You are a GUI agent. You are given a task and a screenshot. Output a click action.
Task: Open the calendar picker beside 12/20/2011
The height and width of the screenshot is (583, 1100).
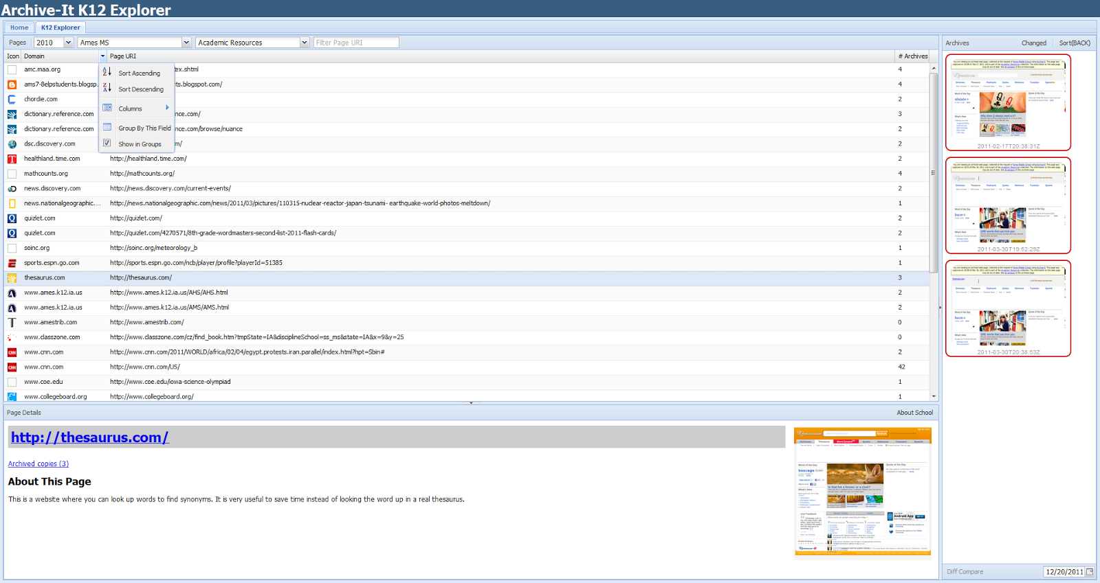1090,571
